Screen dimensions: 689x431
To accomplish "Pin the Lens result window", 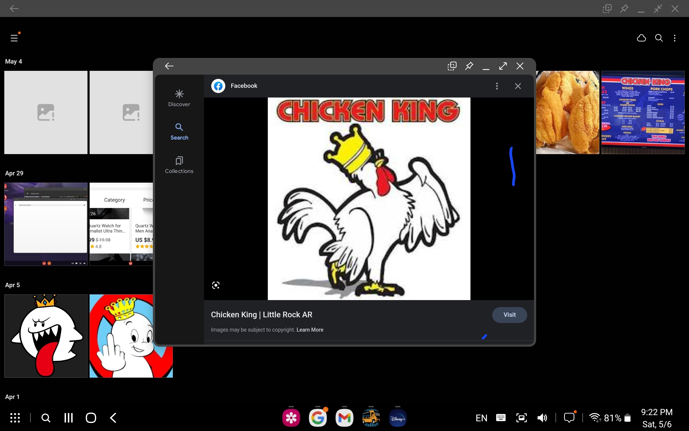I will [x=469, y=66].
